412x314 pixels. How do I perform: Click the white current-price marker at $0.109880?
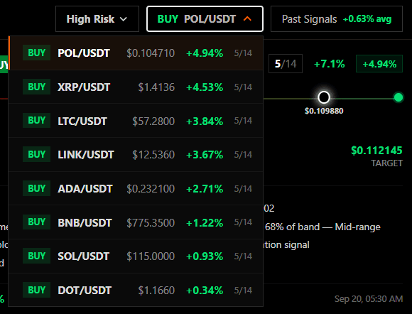click(324, 97)
